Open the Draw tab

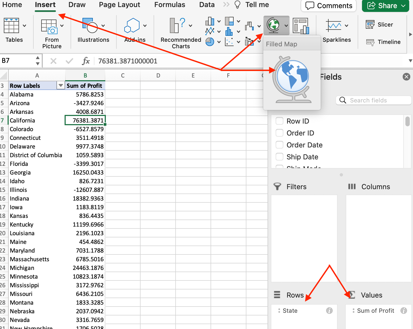[77, 5]
